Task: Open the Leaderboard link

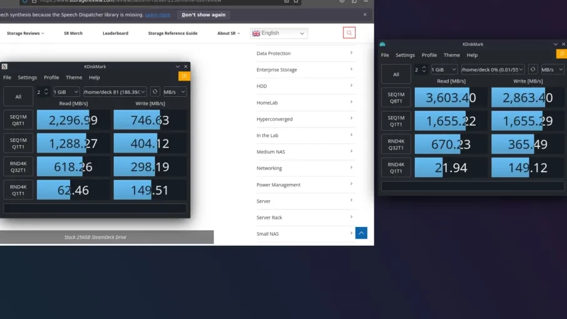Action: tap(115, 33)
